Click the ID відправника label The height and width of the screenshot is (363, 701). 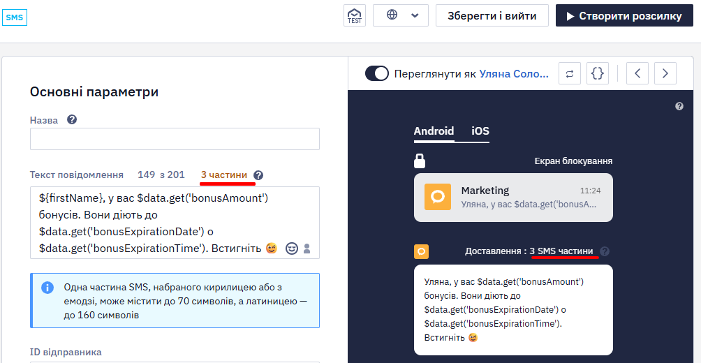pos(66,352)
